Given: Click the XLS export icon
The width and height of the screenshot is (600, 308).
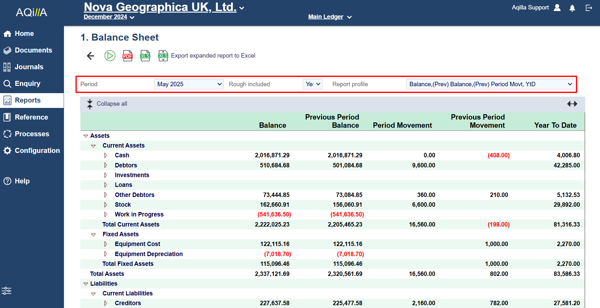Looking at the screenshot, I should [145, 56].
